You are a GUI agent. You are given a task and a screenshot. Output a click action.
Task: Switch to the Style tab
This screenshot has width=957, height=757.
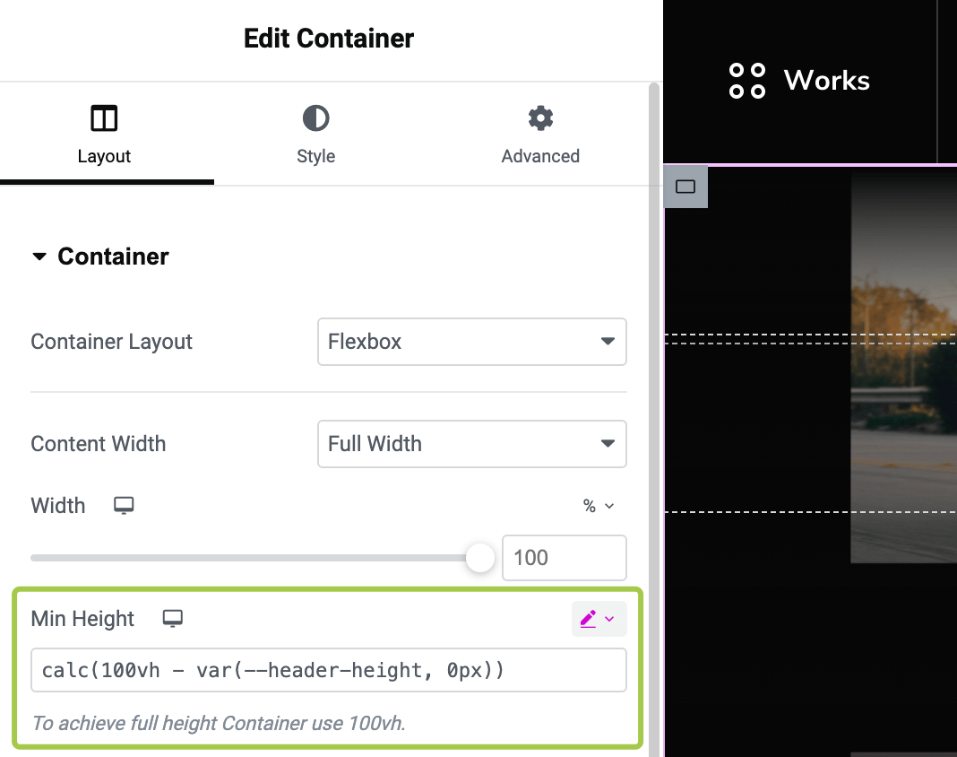[315, 135]
